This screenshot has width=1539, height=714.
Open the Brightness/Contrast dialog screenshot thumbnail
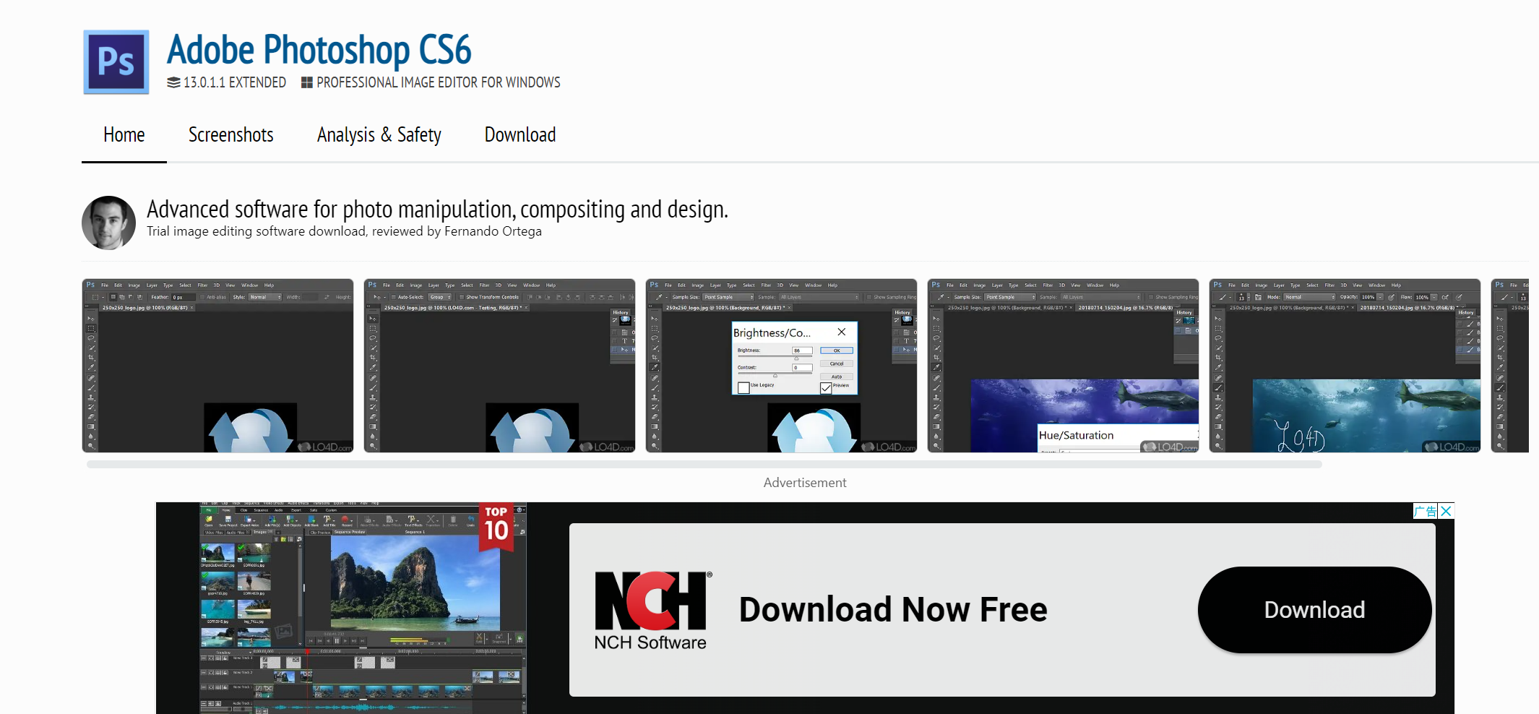(782, 366)
